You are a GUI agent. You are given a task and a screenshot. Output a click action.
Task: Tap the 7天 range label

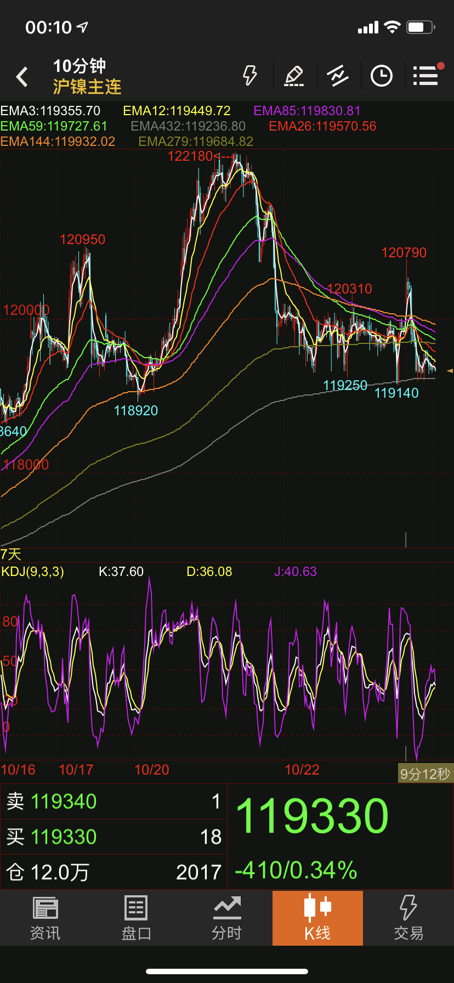tap(11, 554)
